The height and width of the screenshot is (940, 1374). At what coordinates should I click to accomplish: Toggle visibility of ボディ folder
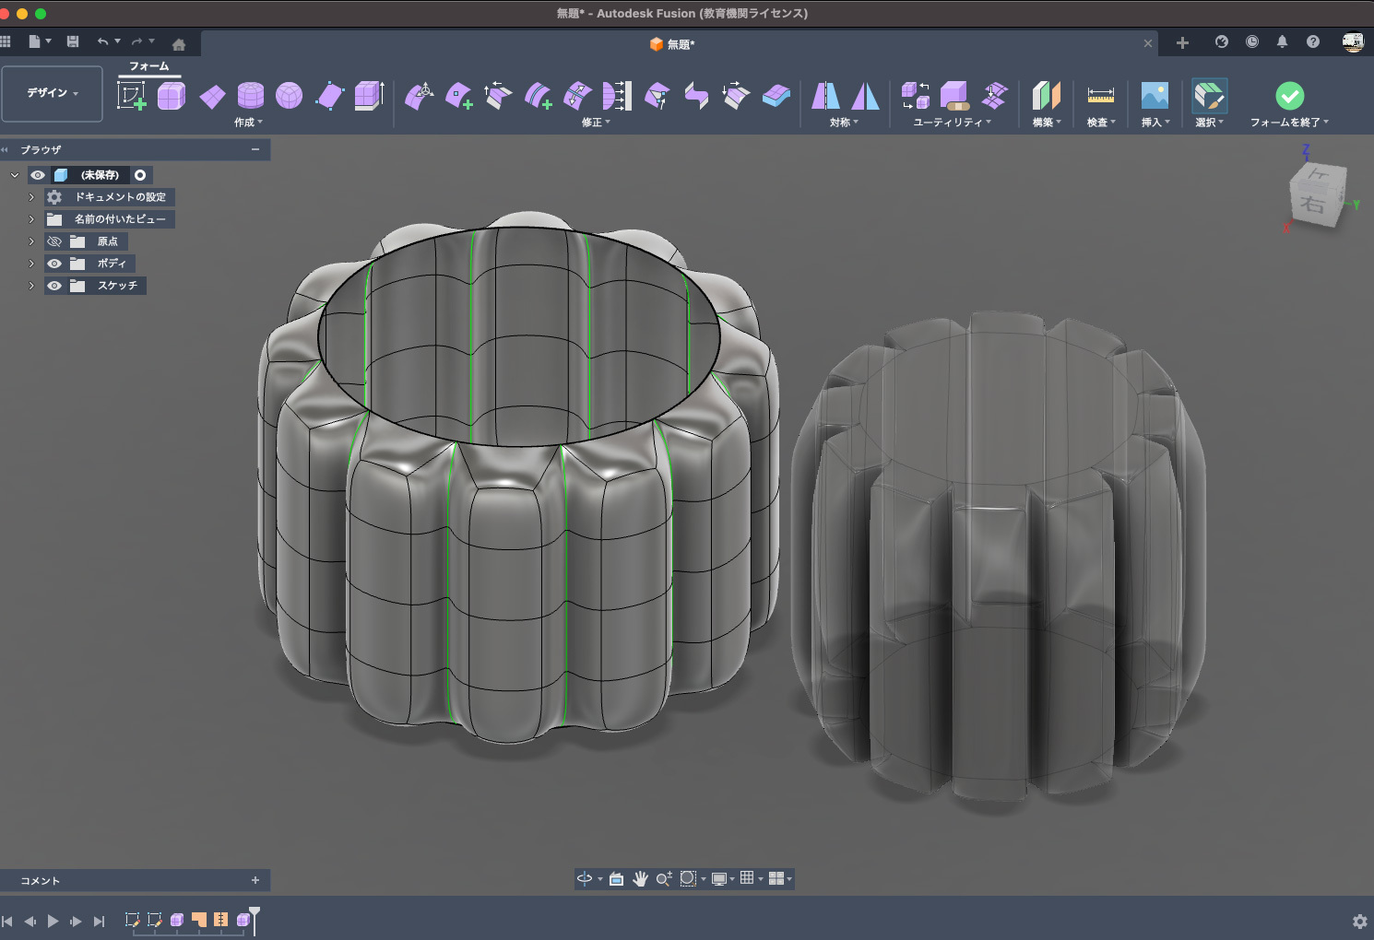54,264
